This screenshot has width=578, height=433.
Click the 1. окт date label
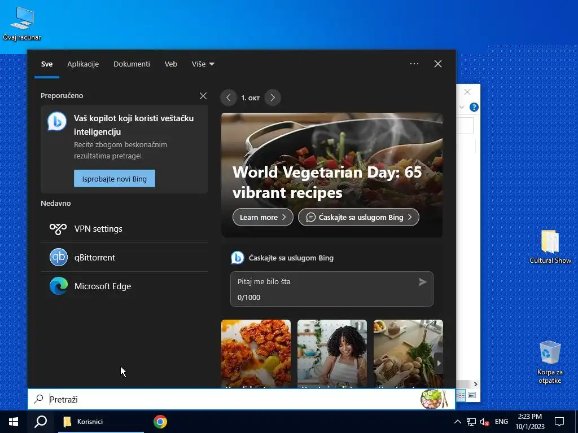tap(250, 98)
